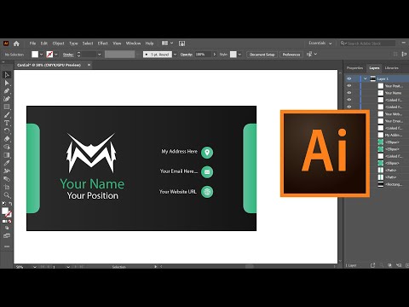Close the Card.ai document tab
The image size is (409, 307).
pyautogui.click(x=89, y=65)
